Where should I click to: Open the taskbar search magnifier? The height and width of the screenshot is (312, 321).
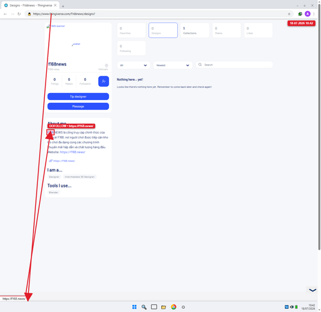coord(144,307)
